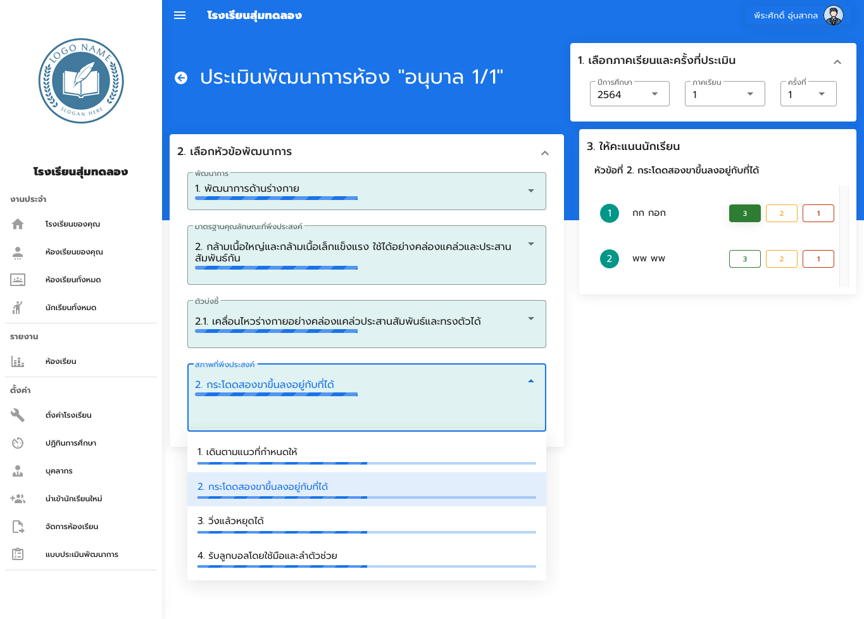Open the ภาคเรียน dropdown
The image size is (864, 619).
point(724,94)
